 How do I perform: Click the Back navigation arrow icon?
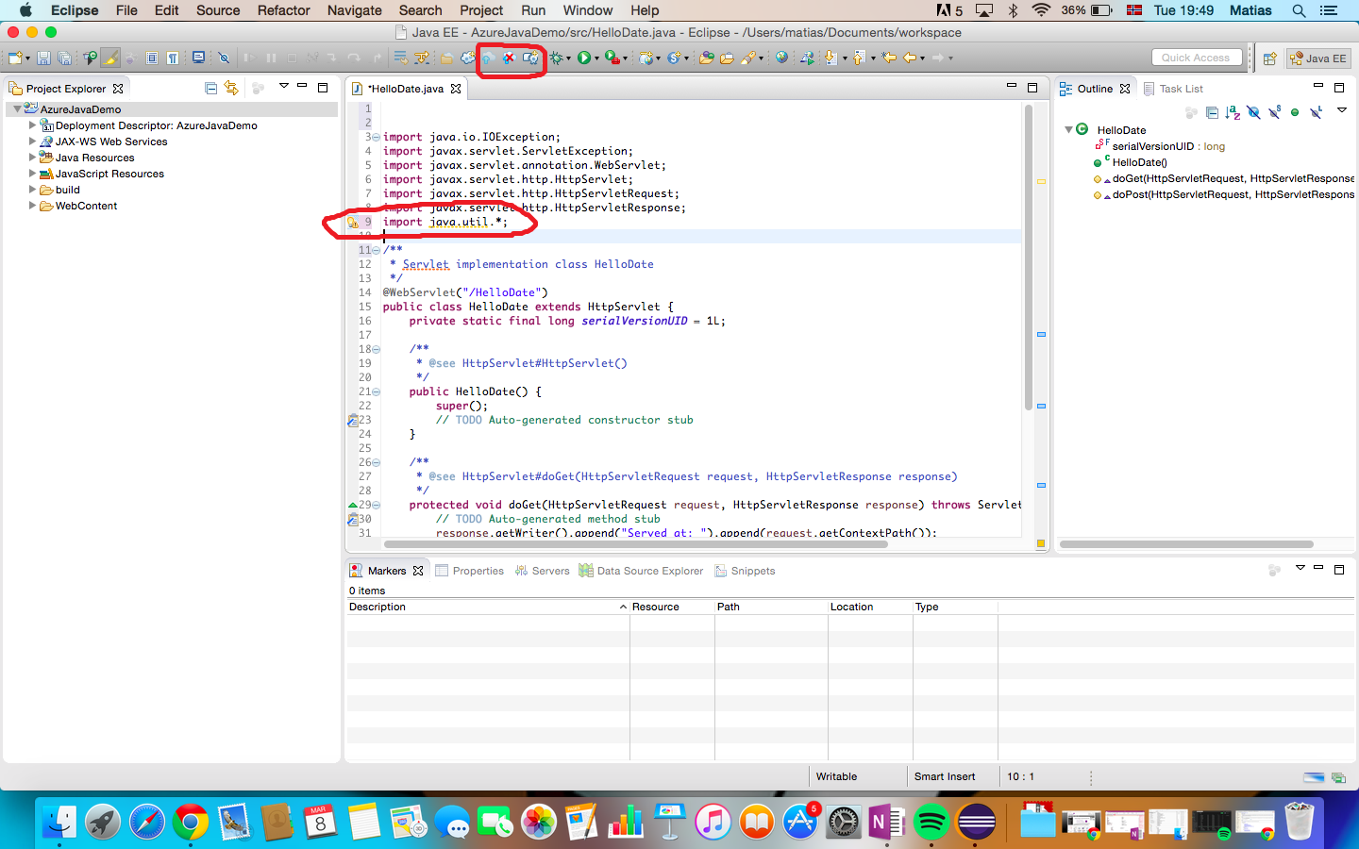(910, 58)
